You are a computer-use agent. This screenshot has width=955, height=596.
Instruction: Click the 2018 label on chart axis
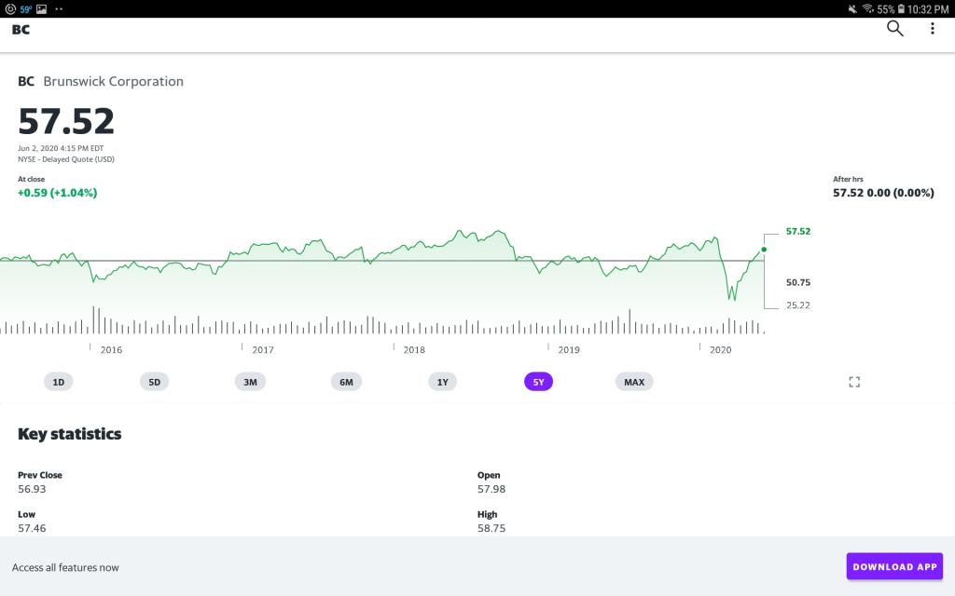point(414,350)
